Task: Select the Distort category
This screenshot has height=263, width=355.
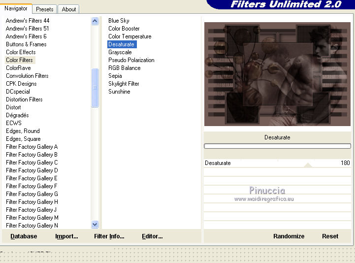Action: click(13, 107)
